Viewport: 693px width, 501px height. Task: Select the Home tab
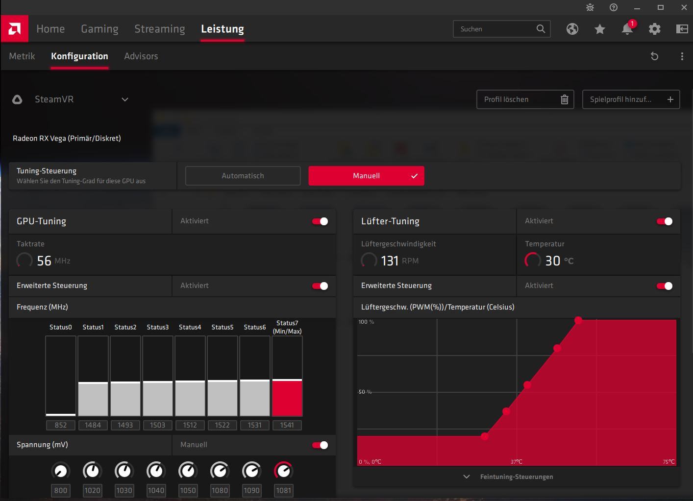(50, 29)
